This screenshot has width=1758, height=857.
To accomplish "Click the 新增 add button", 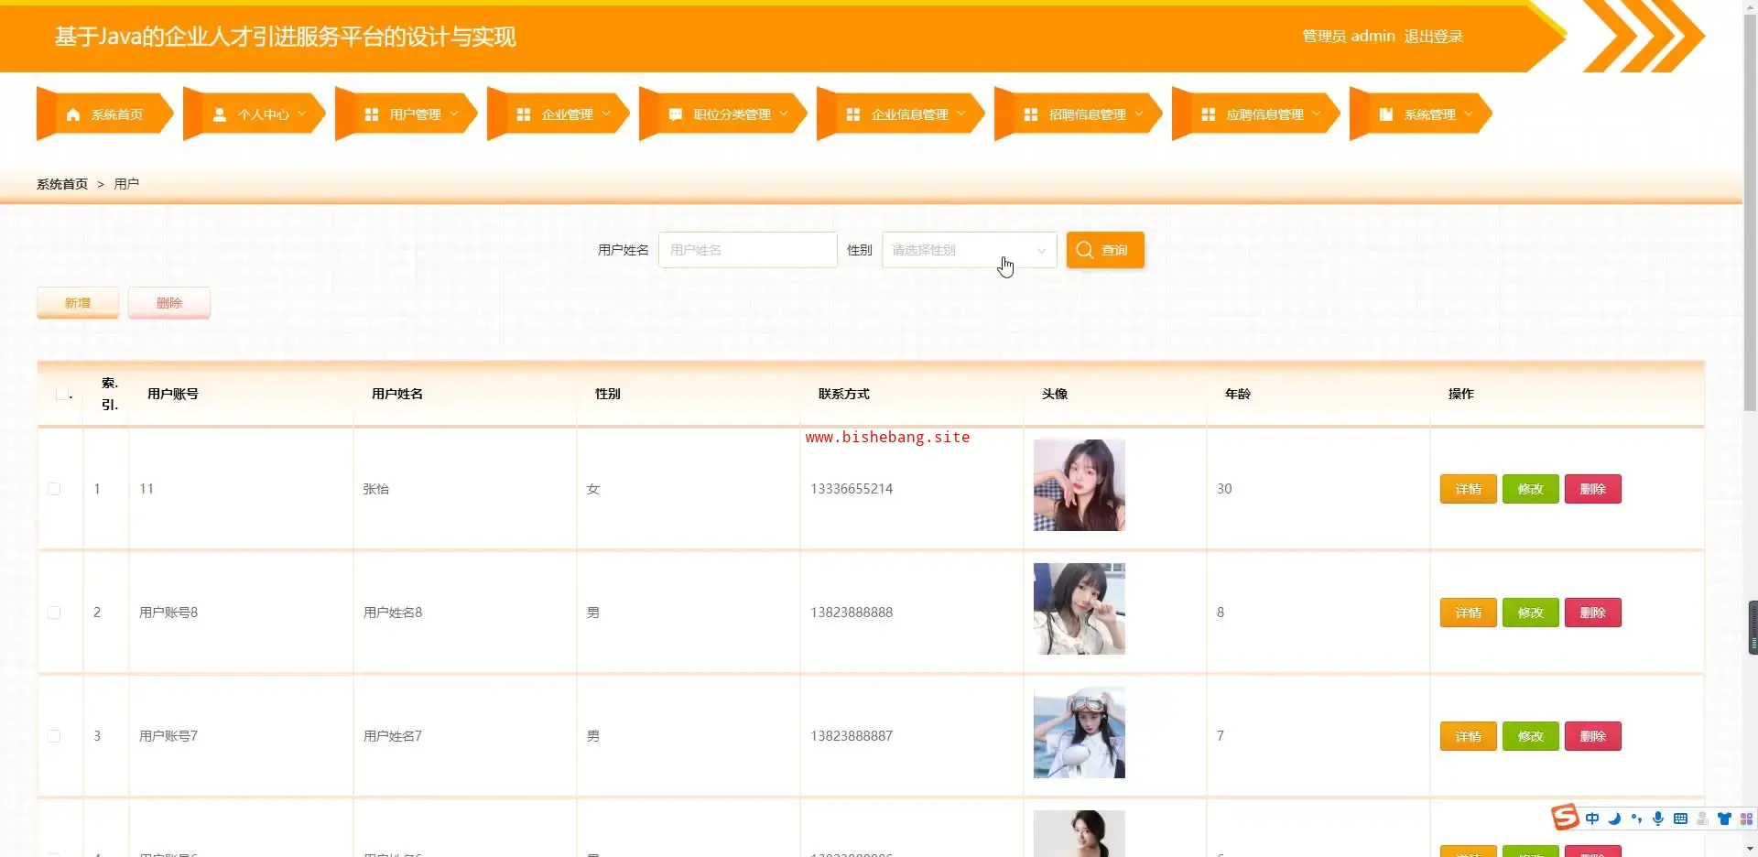I will 78,302.
